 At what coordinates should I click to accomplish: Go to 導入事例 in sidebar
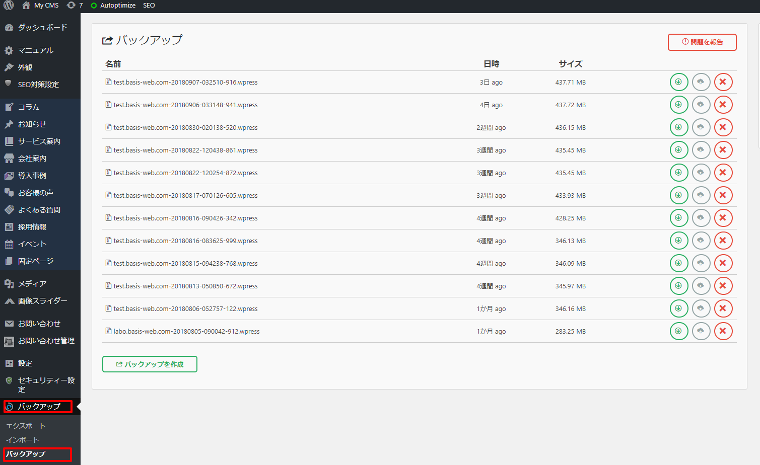40,176
